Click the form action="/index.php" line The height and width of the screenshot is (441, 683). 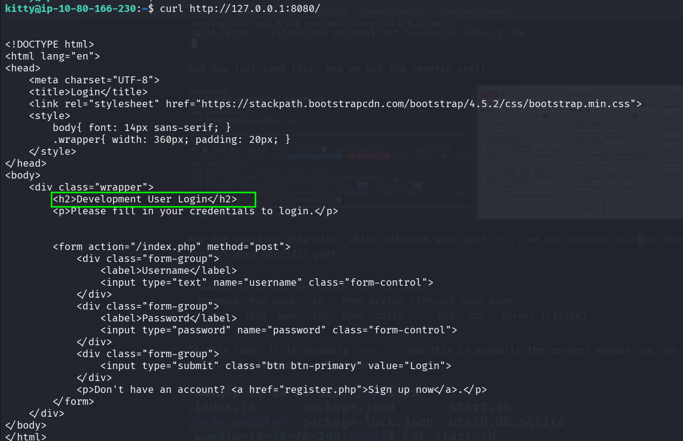[172, 247]
